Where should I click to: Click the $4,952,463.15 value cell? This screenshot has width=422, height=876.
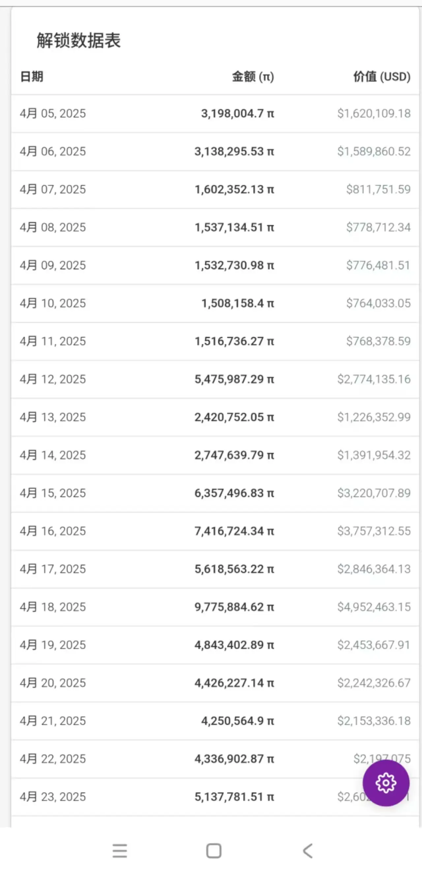(x=374, y=607)
